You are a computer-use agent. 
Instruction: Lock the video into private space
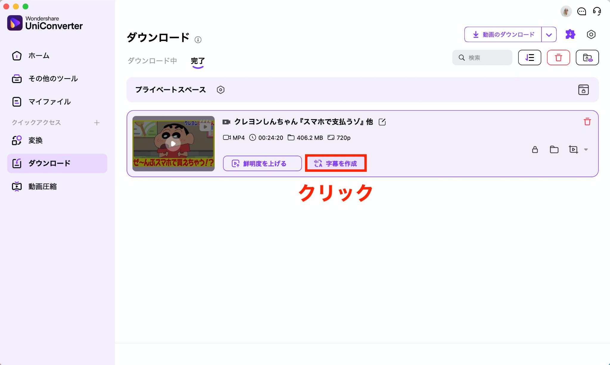[535, 149]
